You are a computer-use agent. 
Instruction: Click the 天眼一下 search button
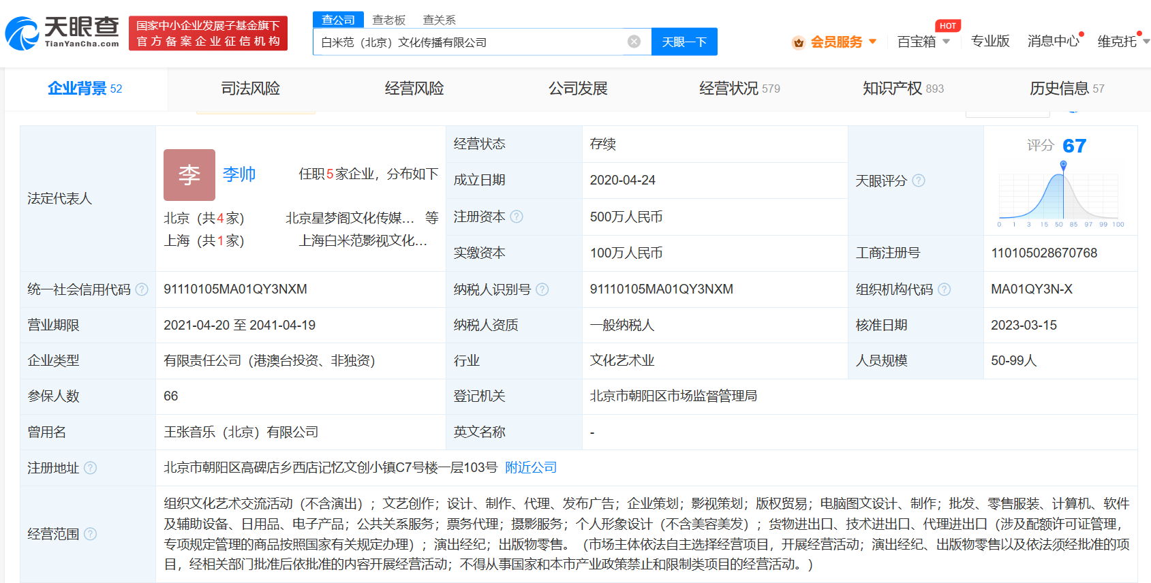coord(684,42)
